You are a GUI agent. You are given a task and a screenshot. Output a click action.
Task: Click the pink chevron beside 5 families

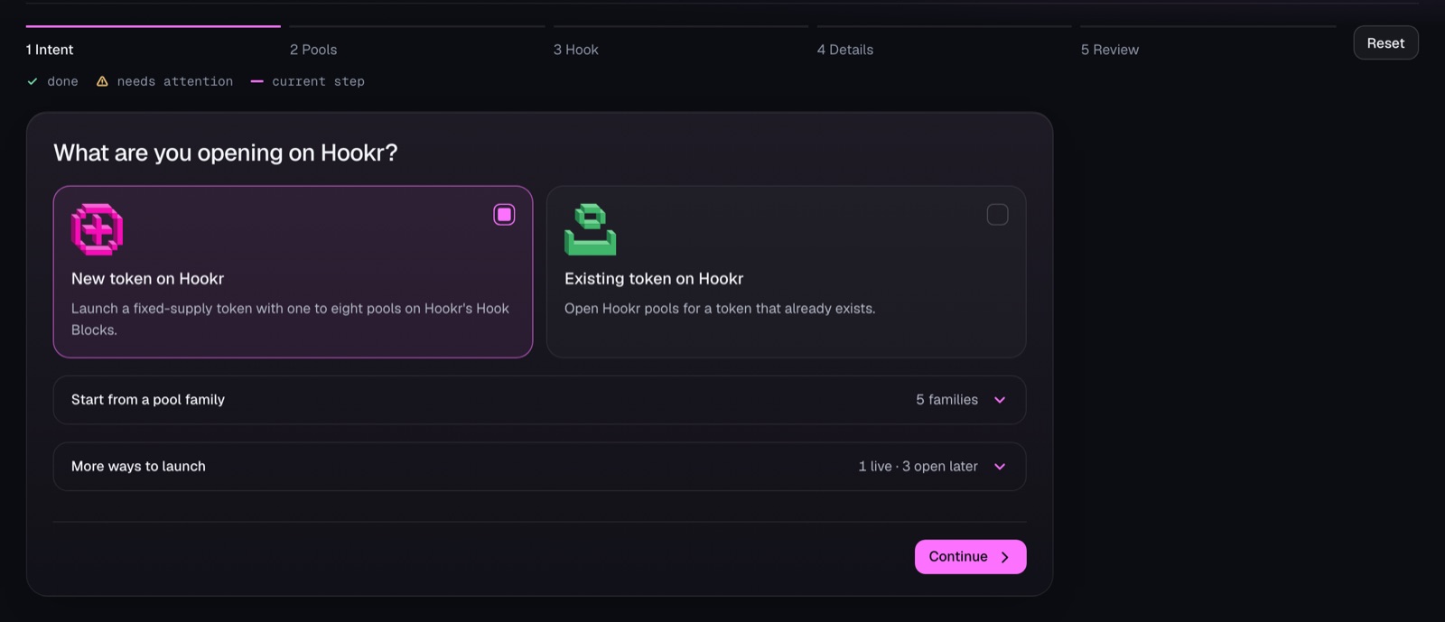click(x=1000, y=400)
